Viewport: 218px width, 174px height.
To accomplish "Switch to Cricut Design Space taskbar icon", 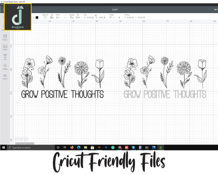I will (x=161, y=147).
